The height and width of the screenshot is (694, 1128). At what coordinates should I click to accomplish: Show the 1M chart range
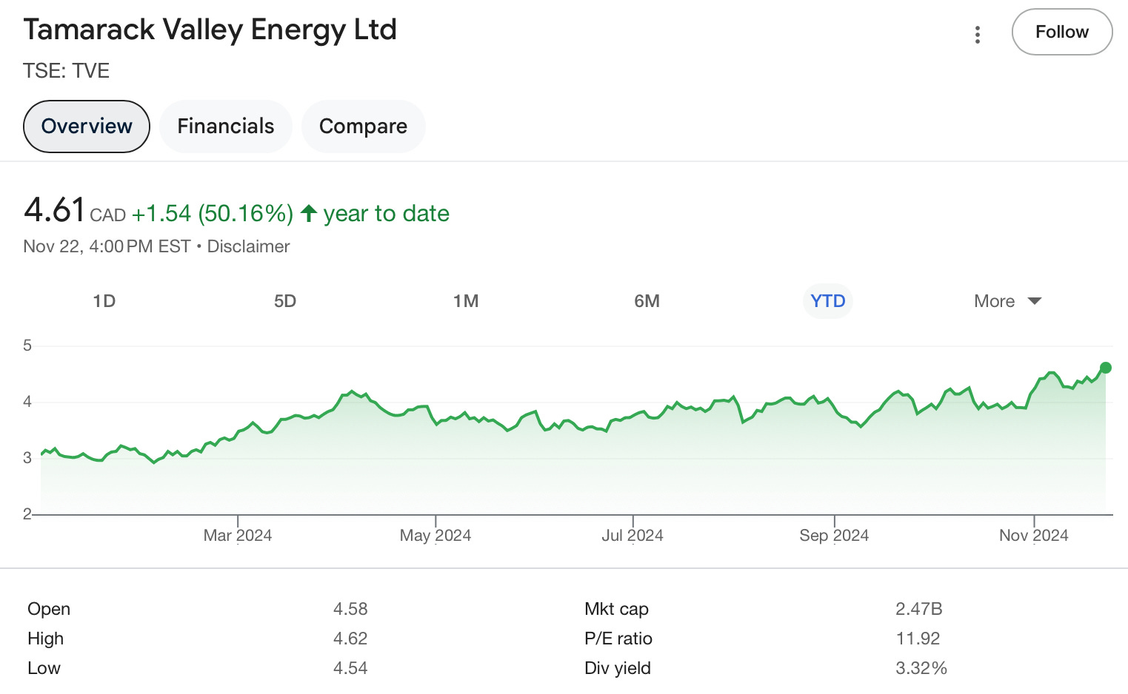tap(466, 301)
